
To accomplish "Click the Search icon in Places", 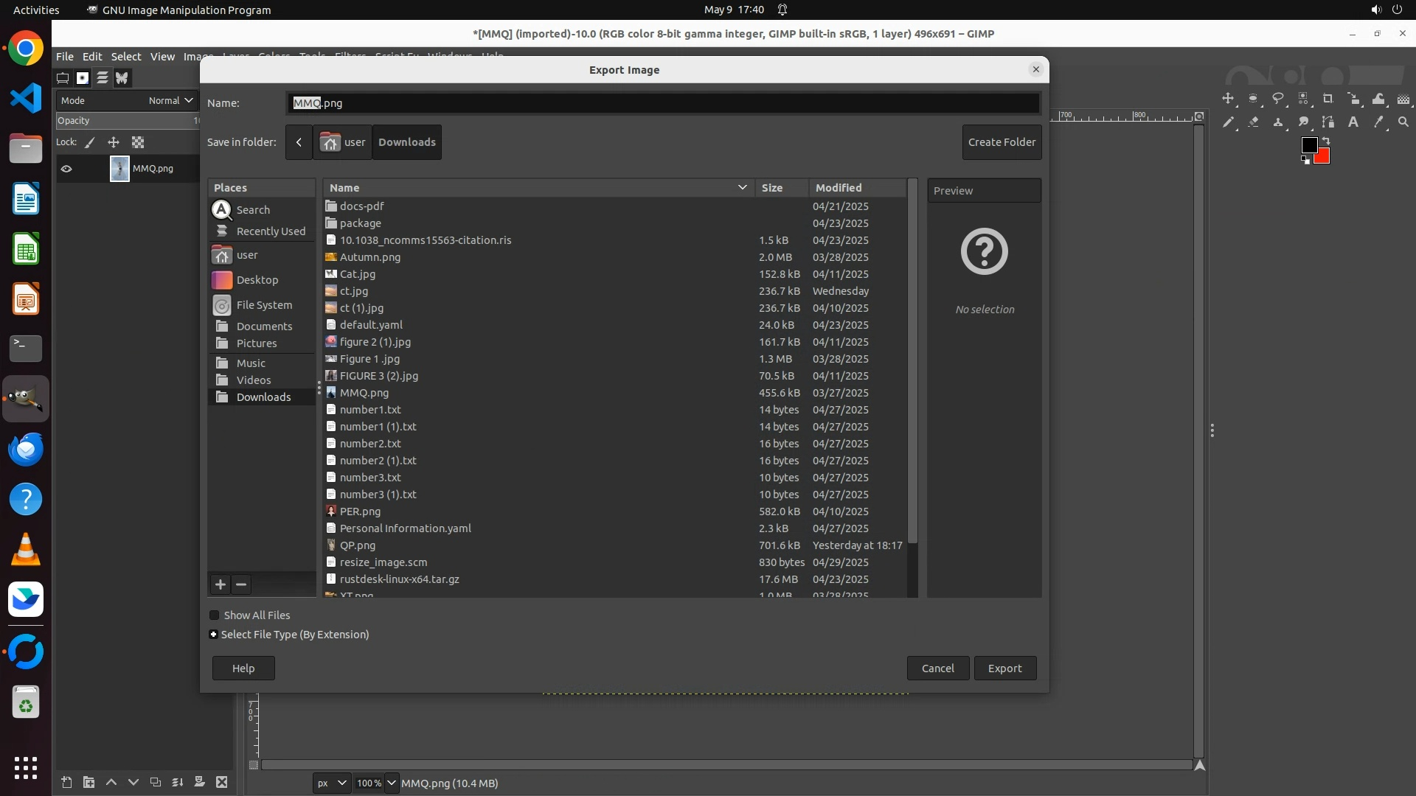I will point(222,210).
